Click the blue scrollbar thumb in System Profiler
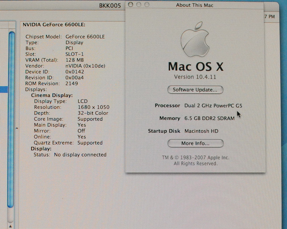Screen dimensions: 287x229 (11, 120)
